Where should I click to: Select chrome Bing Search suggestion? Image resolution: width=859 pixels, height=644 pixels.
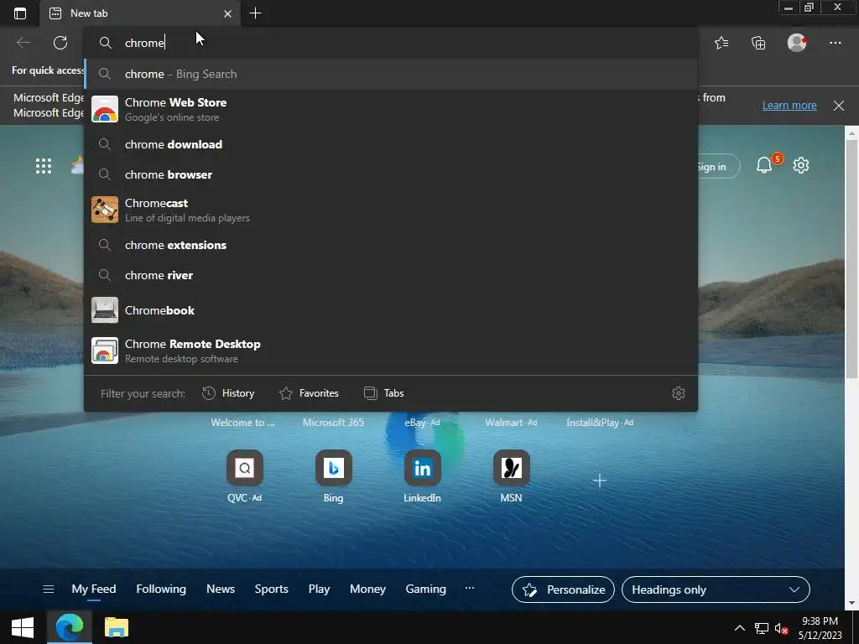(x=391, y=74)
